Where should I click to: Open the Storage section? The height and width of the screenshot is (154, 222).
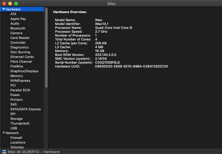point(16,119)
